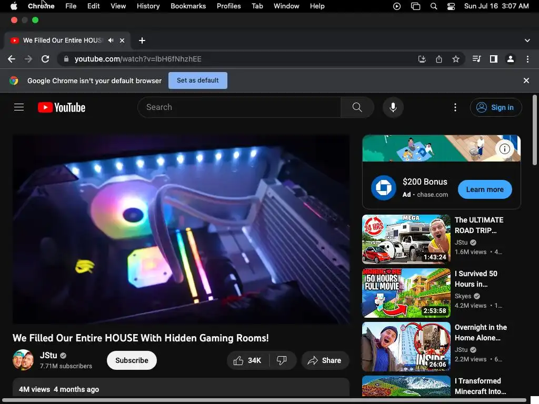The image size is (539, 404).
Task: Click the Share button
Action: click(325, 360)
